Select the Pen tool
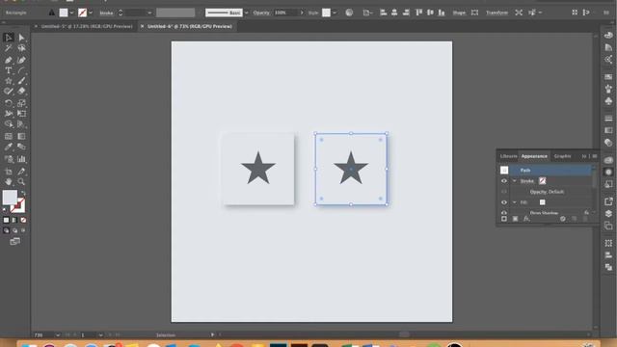This screenshot has height=347, width=617. (9, 60)
